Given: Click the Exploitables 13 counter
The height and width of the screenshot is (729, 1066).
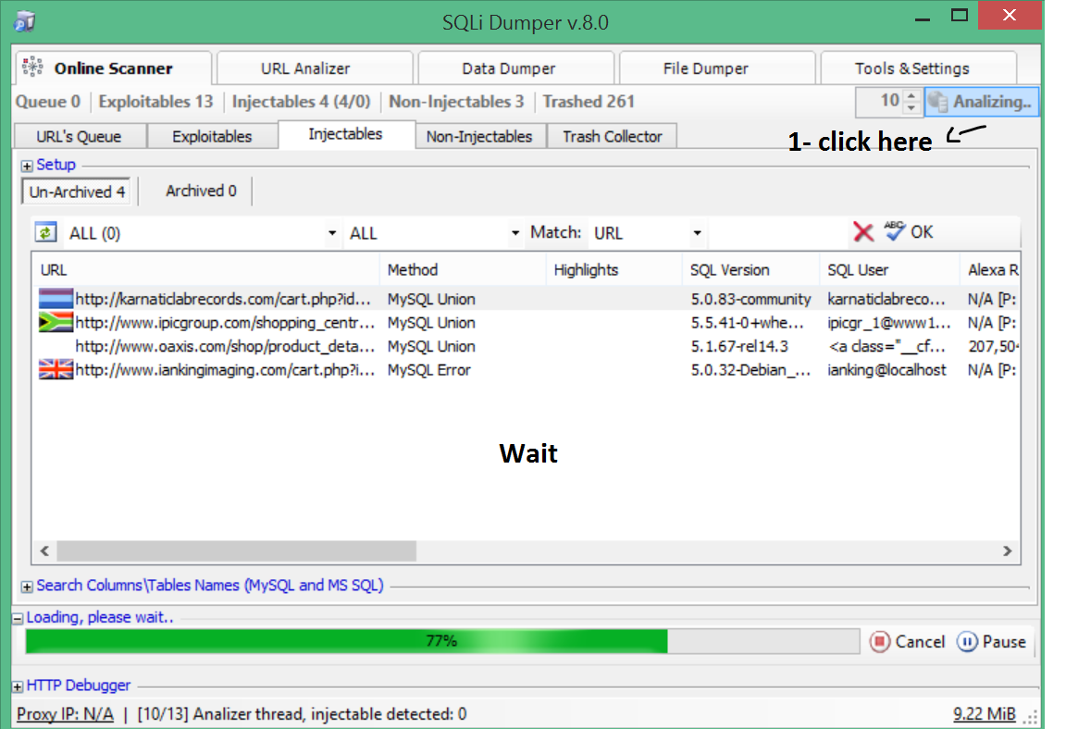Looking at the screenshot, I should 155,102.
